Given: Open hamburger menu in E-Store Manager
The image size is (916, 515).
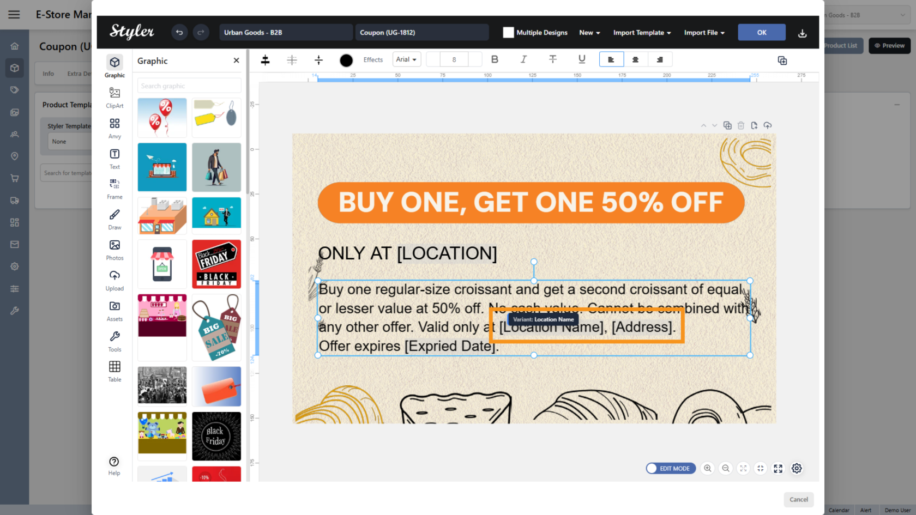Looking at the screenshot, I should (14, 15).
